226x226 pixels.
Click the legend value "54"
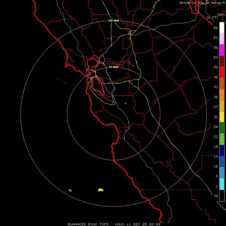pyautogui.click(x=216, y=57)
